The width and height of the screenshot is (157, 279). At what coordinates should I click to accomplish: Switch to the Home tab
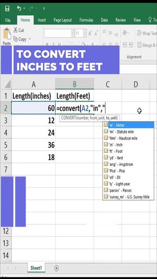(x=25, y=20)
